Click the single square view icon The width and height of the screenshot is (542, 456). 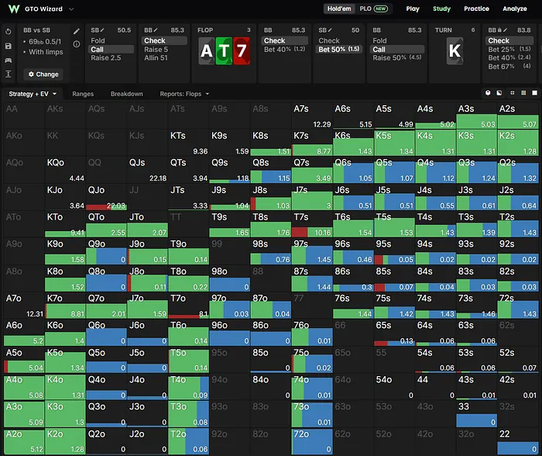[534, 93]
